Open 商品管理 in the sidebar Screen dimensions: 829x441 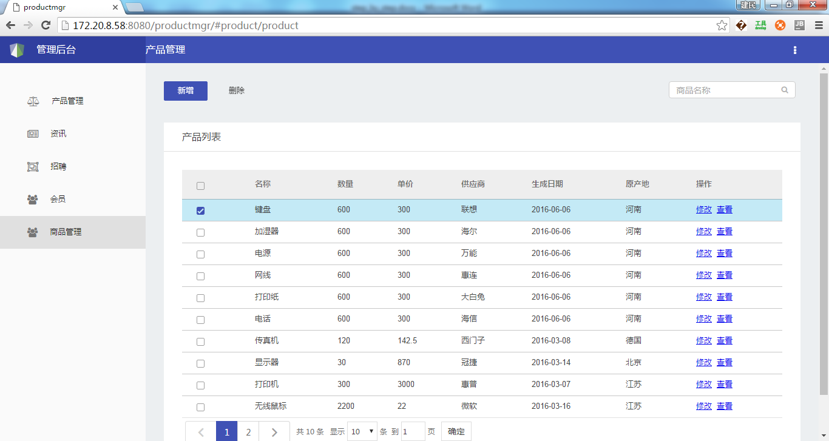tap(66, 232)
